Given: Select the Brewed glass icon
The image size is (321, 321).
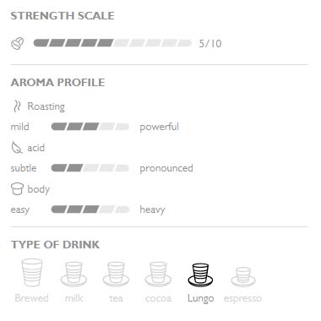Looking at the screenshot, I should coord(32,273).
